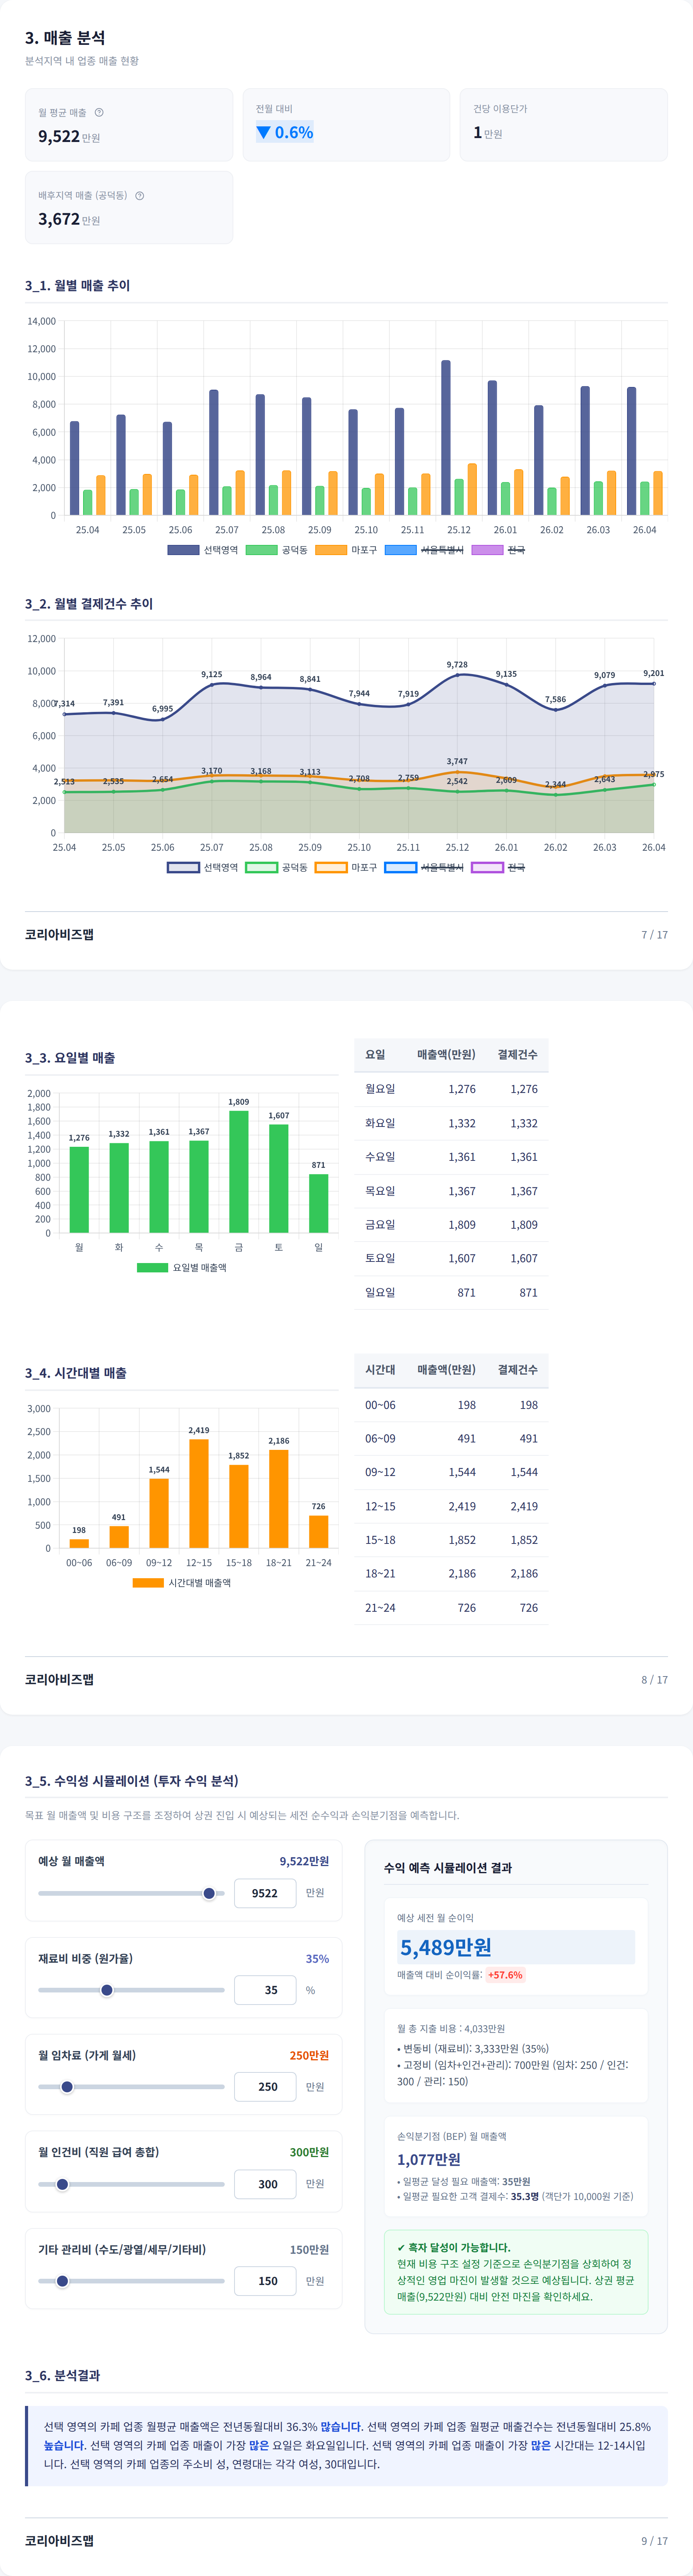Click the 18~21 bar labeled 2,186
This screenshot has height=2576, width=693.
(x=279, y=1499)
